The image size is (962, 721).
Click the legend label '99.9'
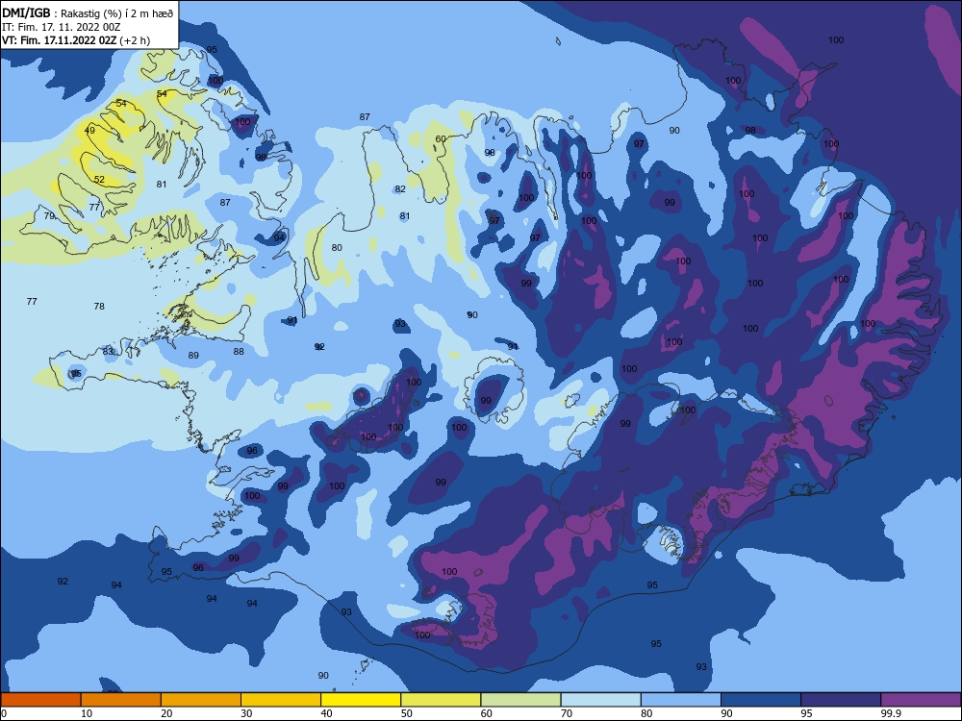(891, 713)
